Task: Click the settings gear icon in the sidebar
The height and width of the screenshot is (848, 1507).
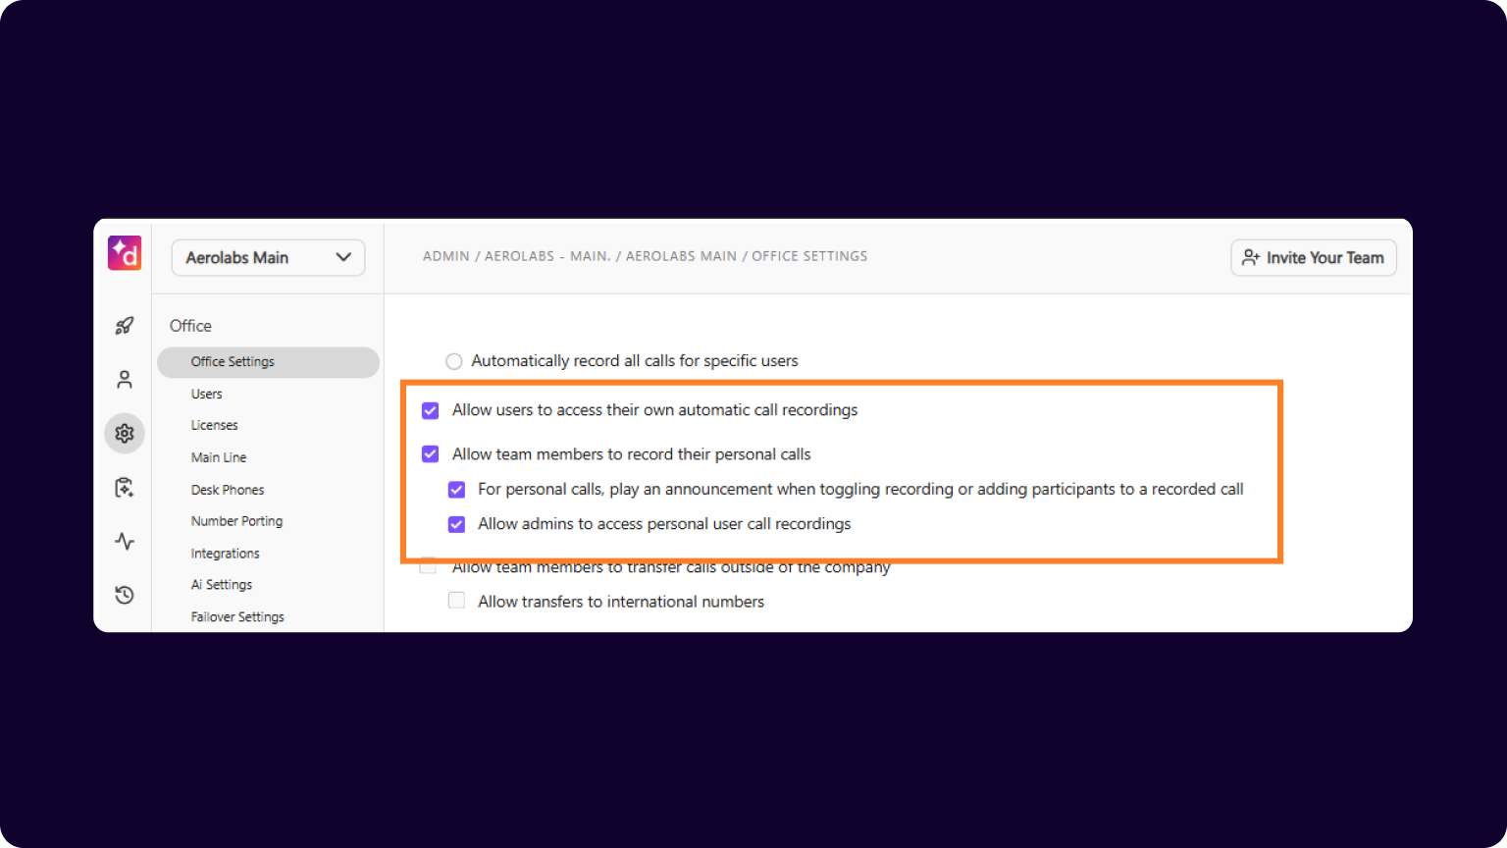Action: coord(125,433)
